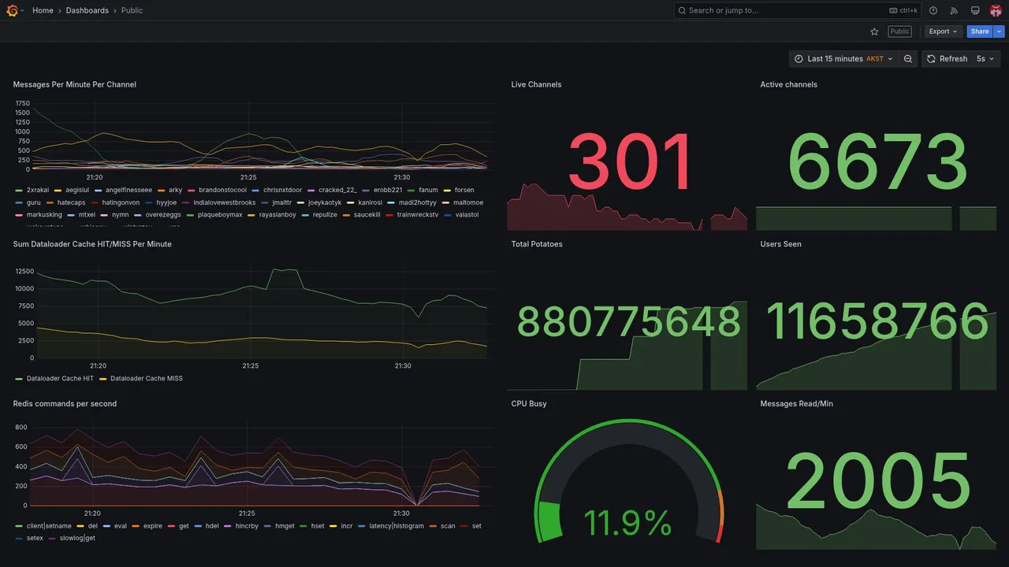
Task: Go to Home breadcrumb
Action: point(43,10)
